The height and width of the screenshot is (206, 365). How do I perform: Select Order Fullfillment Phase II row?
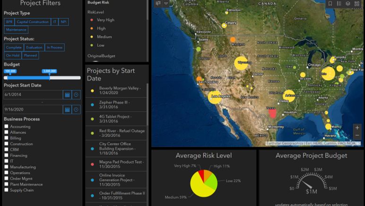(116, 195)
